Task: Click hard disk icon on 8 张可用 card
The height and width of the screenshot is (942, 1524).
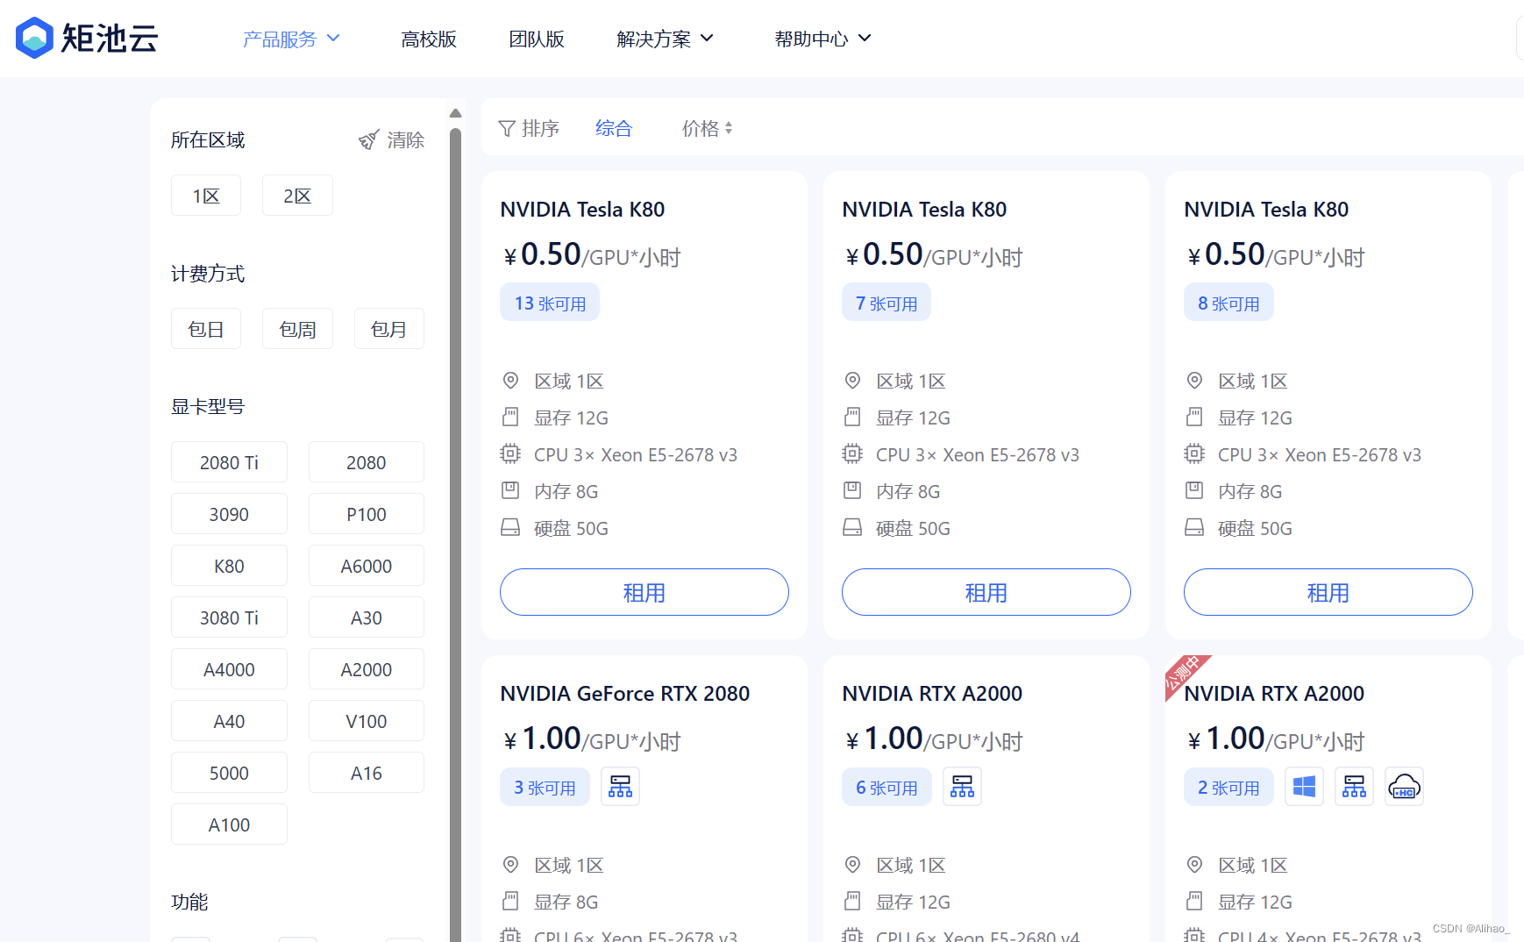Action: [x=1194, y=528]
